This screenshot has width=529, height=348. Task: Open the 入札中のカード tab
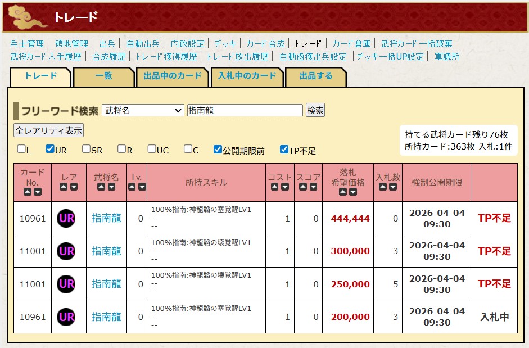[247, 76]
